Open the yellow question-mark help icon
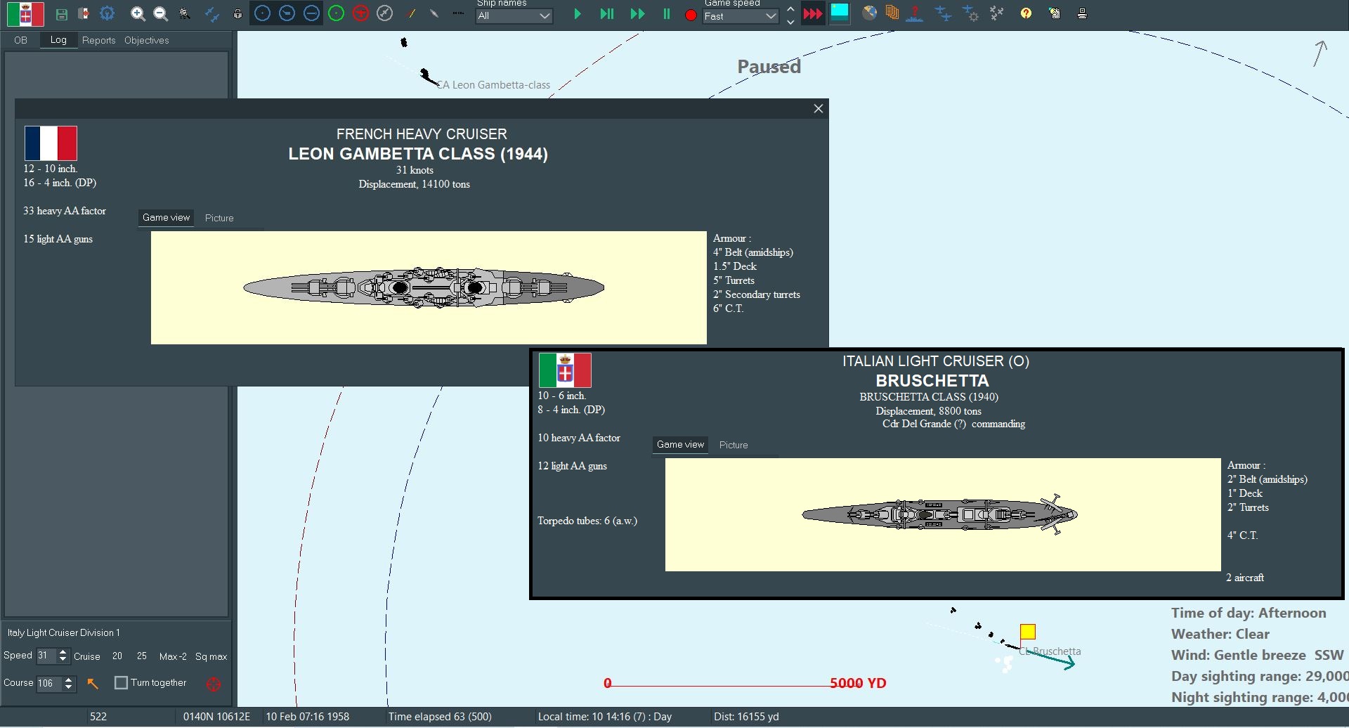 1026,13
